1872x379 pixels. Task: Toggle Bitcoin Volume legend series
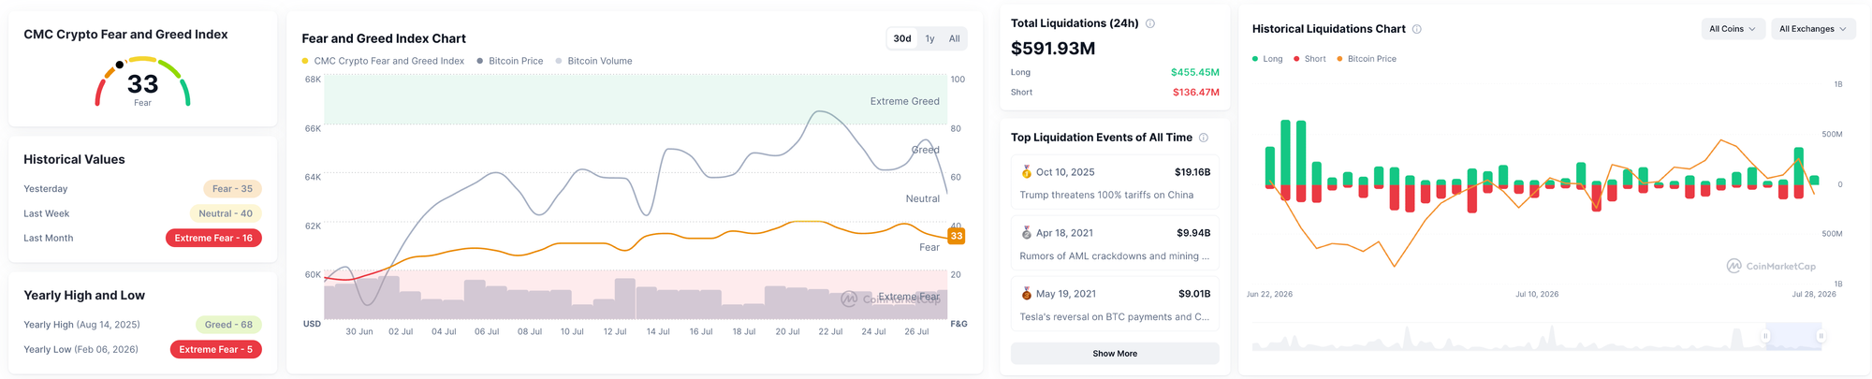[x=594, y=61]
